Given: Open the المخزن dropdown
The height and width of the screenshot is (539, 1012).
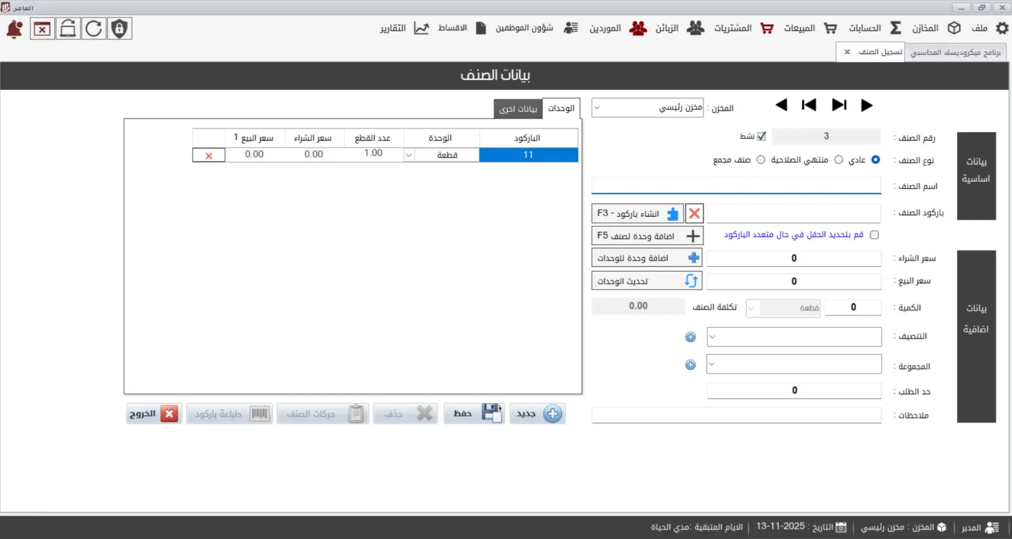Looking at the screenshot, I should 598,107.
